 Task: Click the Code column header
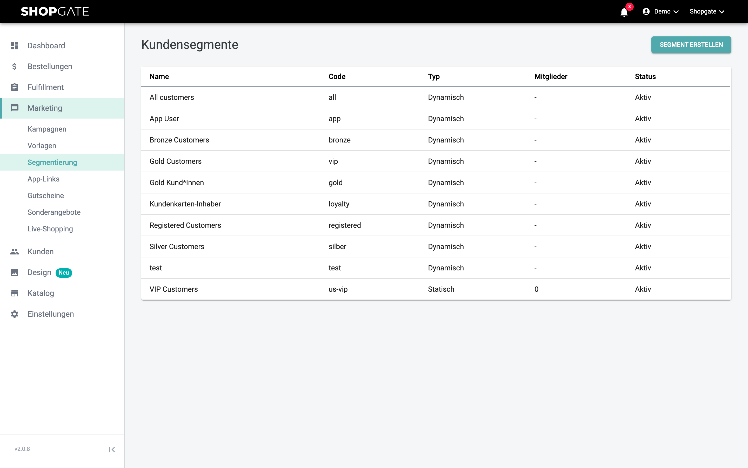[337, 77]
